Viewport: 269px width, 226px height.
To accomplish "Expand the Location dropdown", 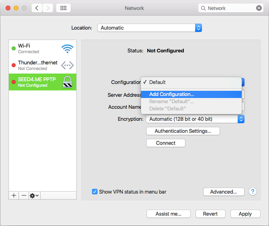I will pos(149,28).
